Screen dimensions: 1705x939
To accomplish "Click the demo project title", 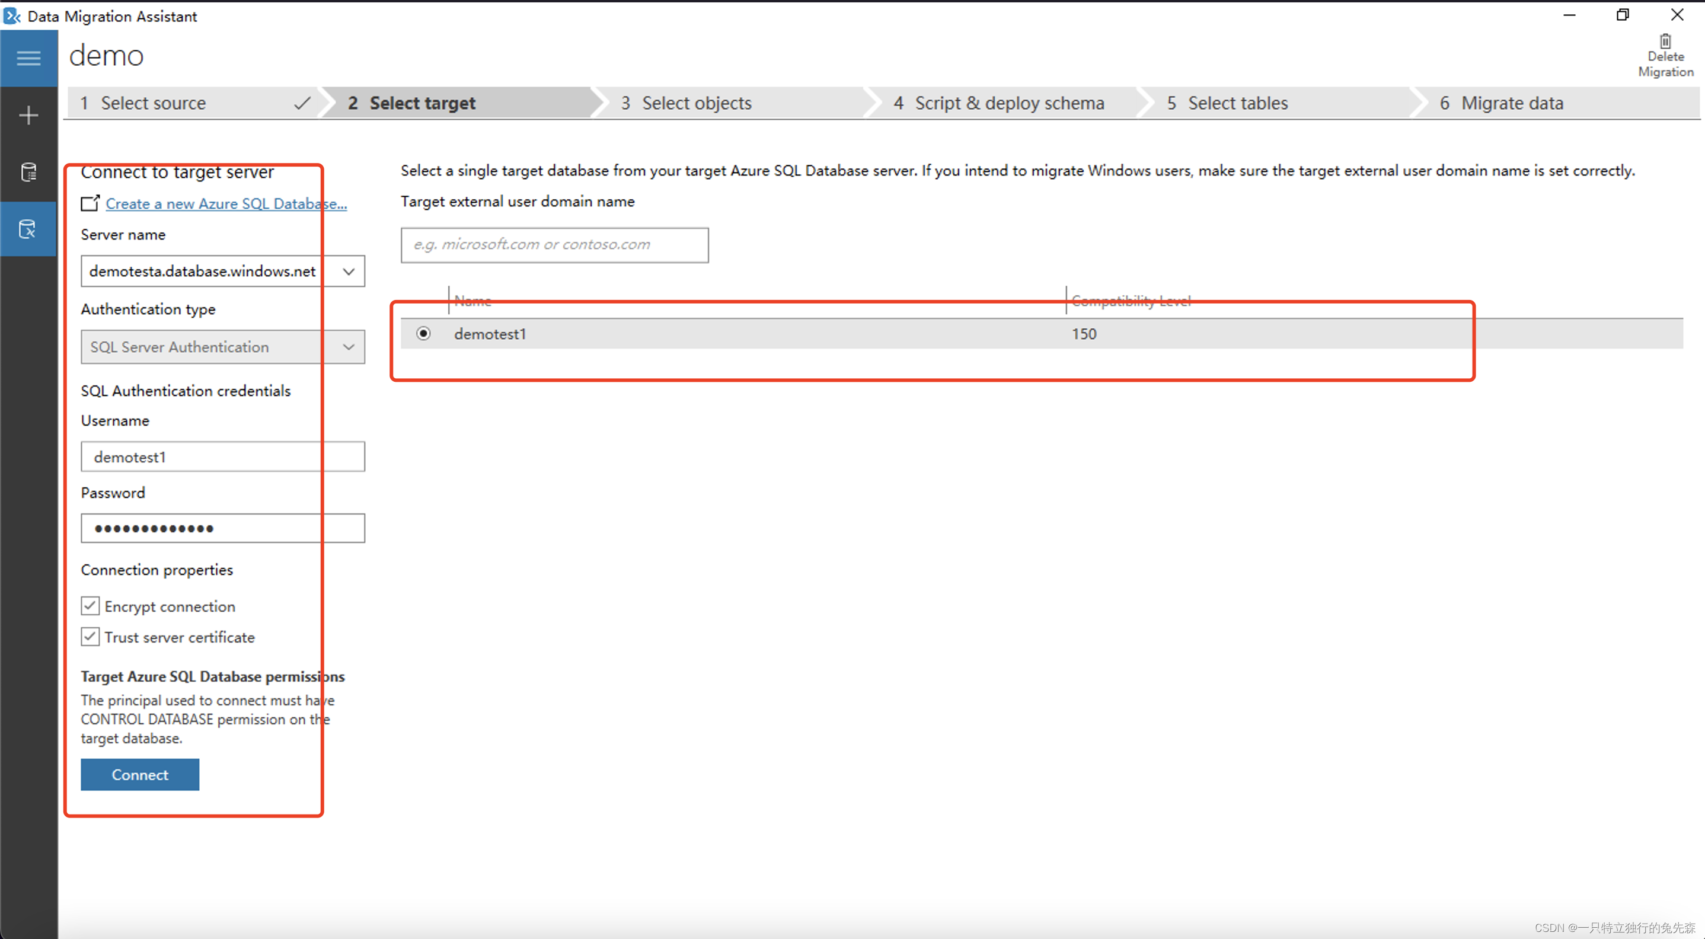I will (106, 56).
